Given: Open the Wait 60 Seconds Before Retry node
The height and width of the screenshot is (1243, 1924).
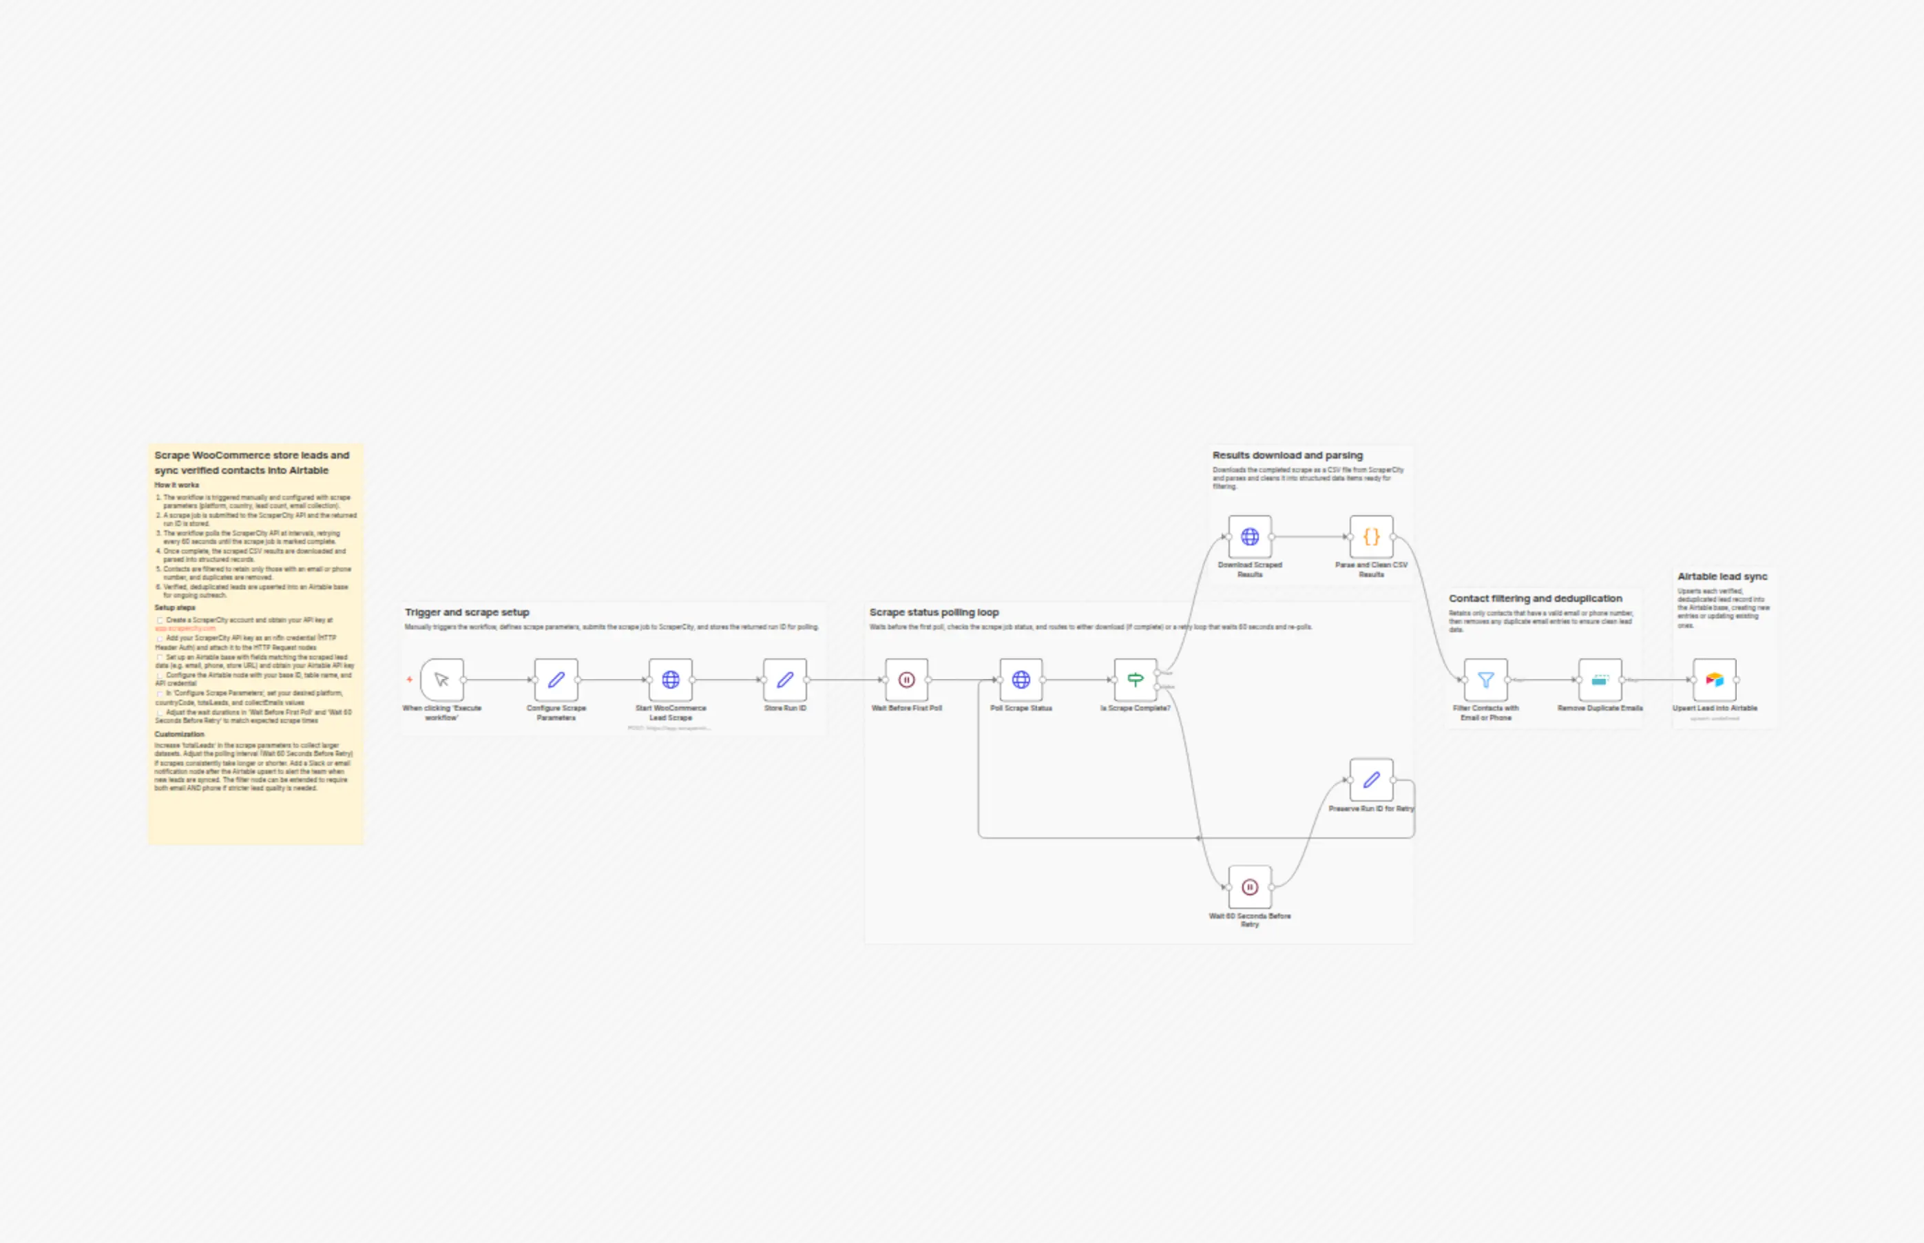Looking at the screenshot, I should tap(1250, 887).
